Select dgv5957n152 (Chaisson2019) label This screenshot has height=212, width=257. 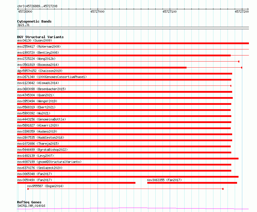pyautogui.click(x=40, y=71)
